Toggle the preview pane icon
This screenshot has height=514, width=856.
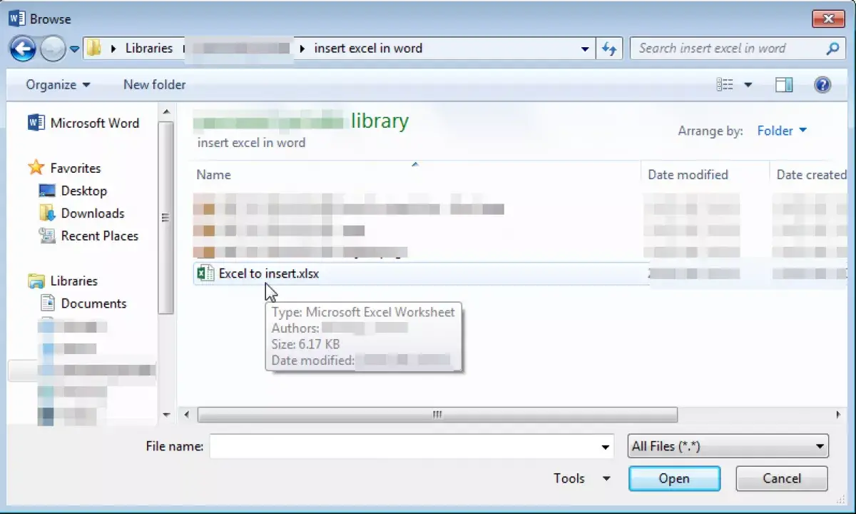pyautogui.click(x=784, y=85)
